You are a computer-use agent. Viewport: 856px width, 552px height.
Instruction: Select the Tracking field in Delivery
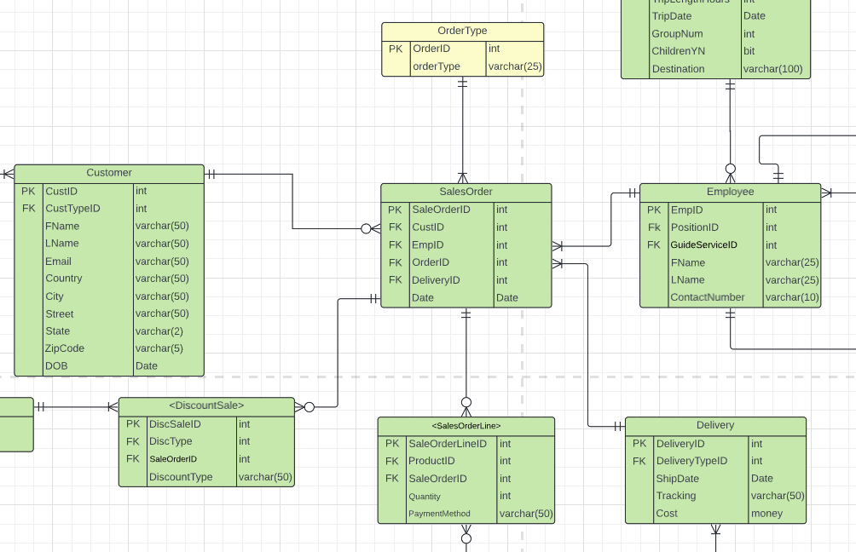pos(675,496)
